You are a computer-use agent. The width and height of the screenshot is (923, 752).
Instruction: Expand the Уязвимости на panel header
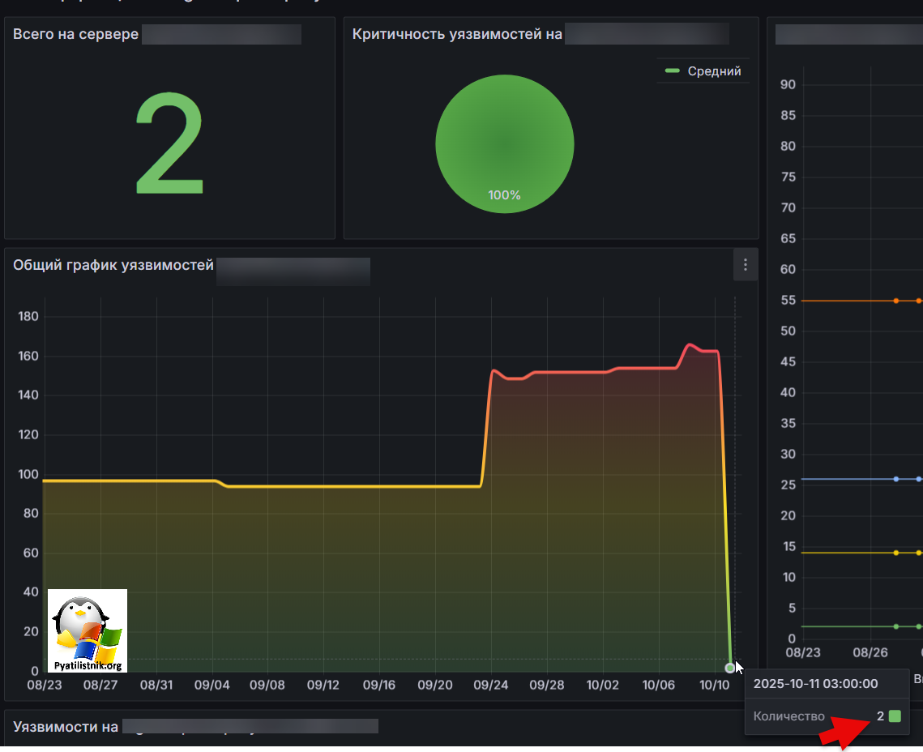(66, 727)
